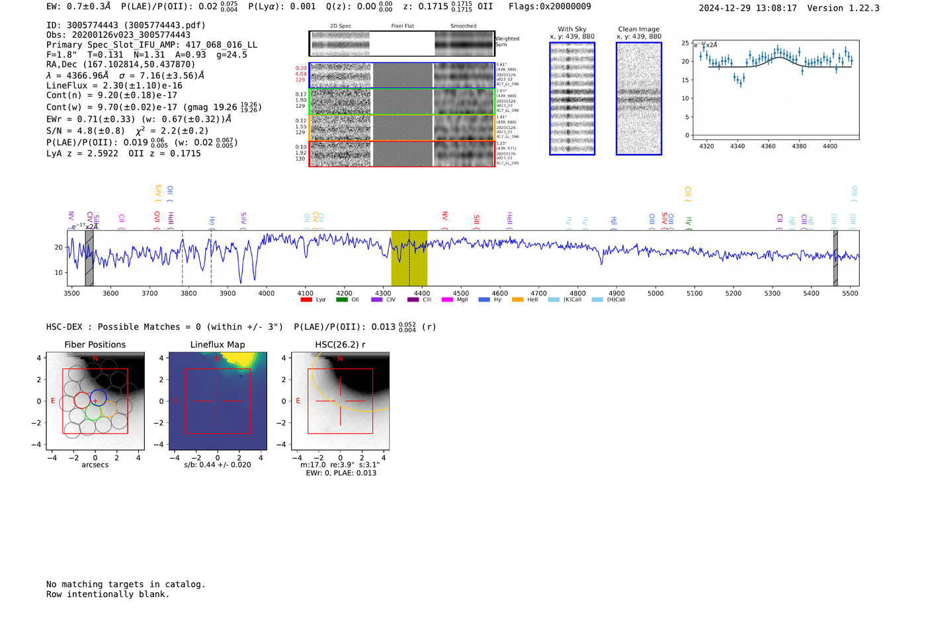Image resolution: width=926 pixels, height=630 pixels.
Task: Open the HSC(26.2) r image
Action: [341, 401]
